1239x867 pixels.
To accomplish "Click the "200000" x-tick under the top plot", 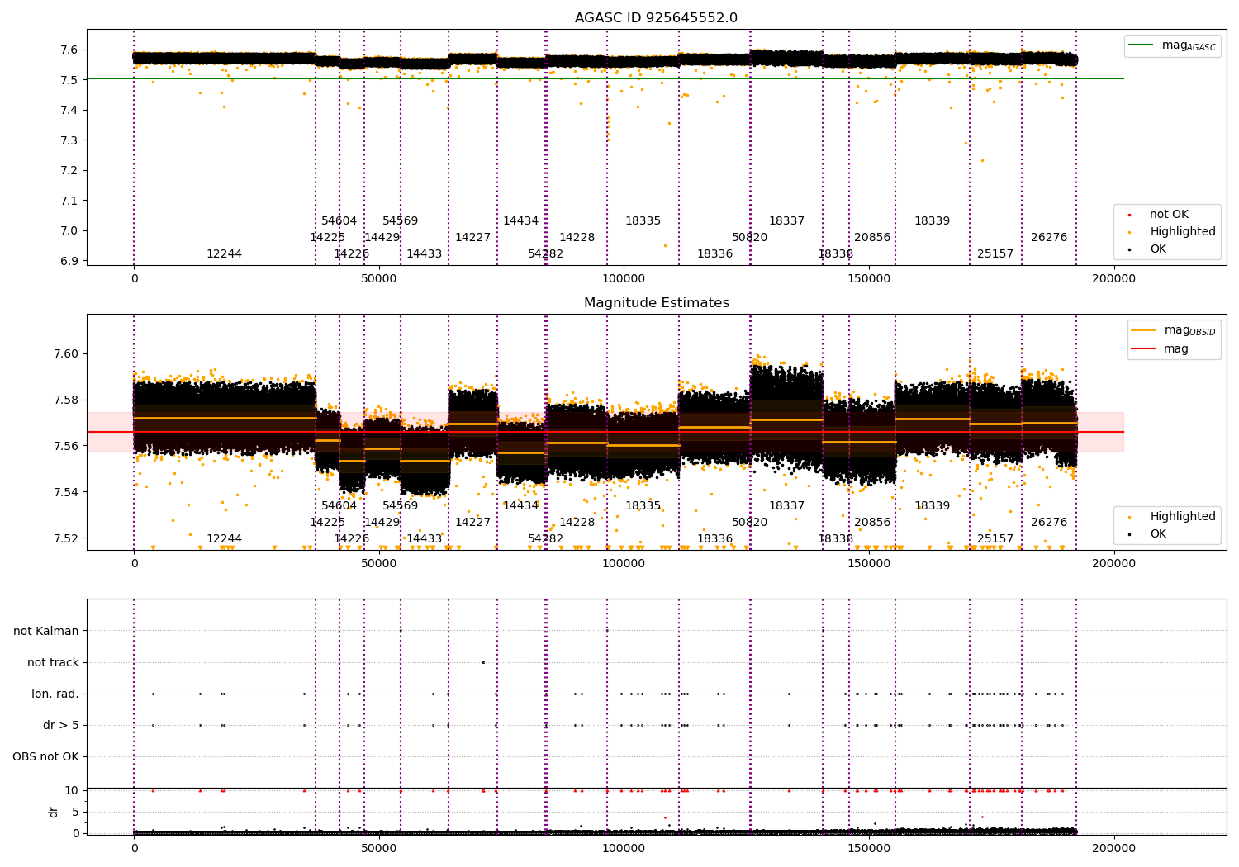I will coord(1113,279).
